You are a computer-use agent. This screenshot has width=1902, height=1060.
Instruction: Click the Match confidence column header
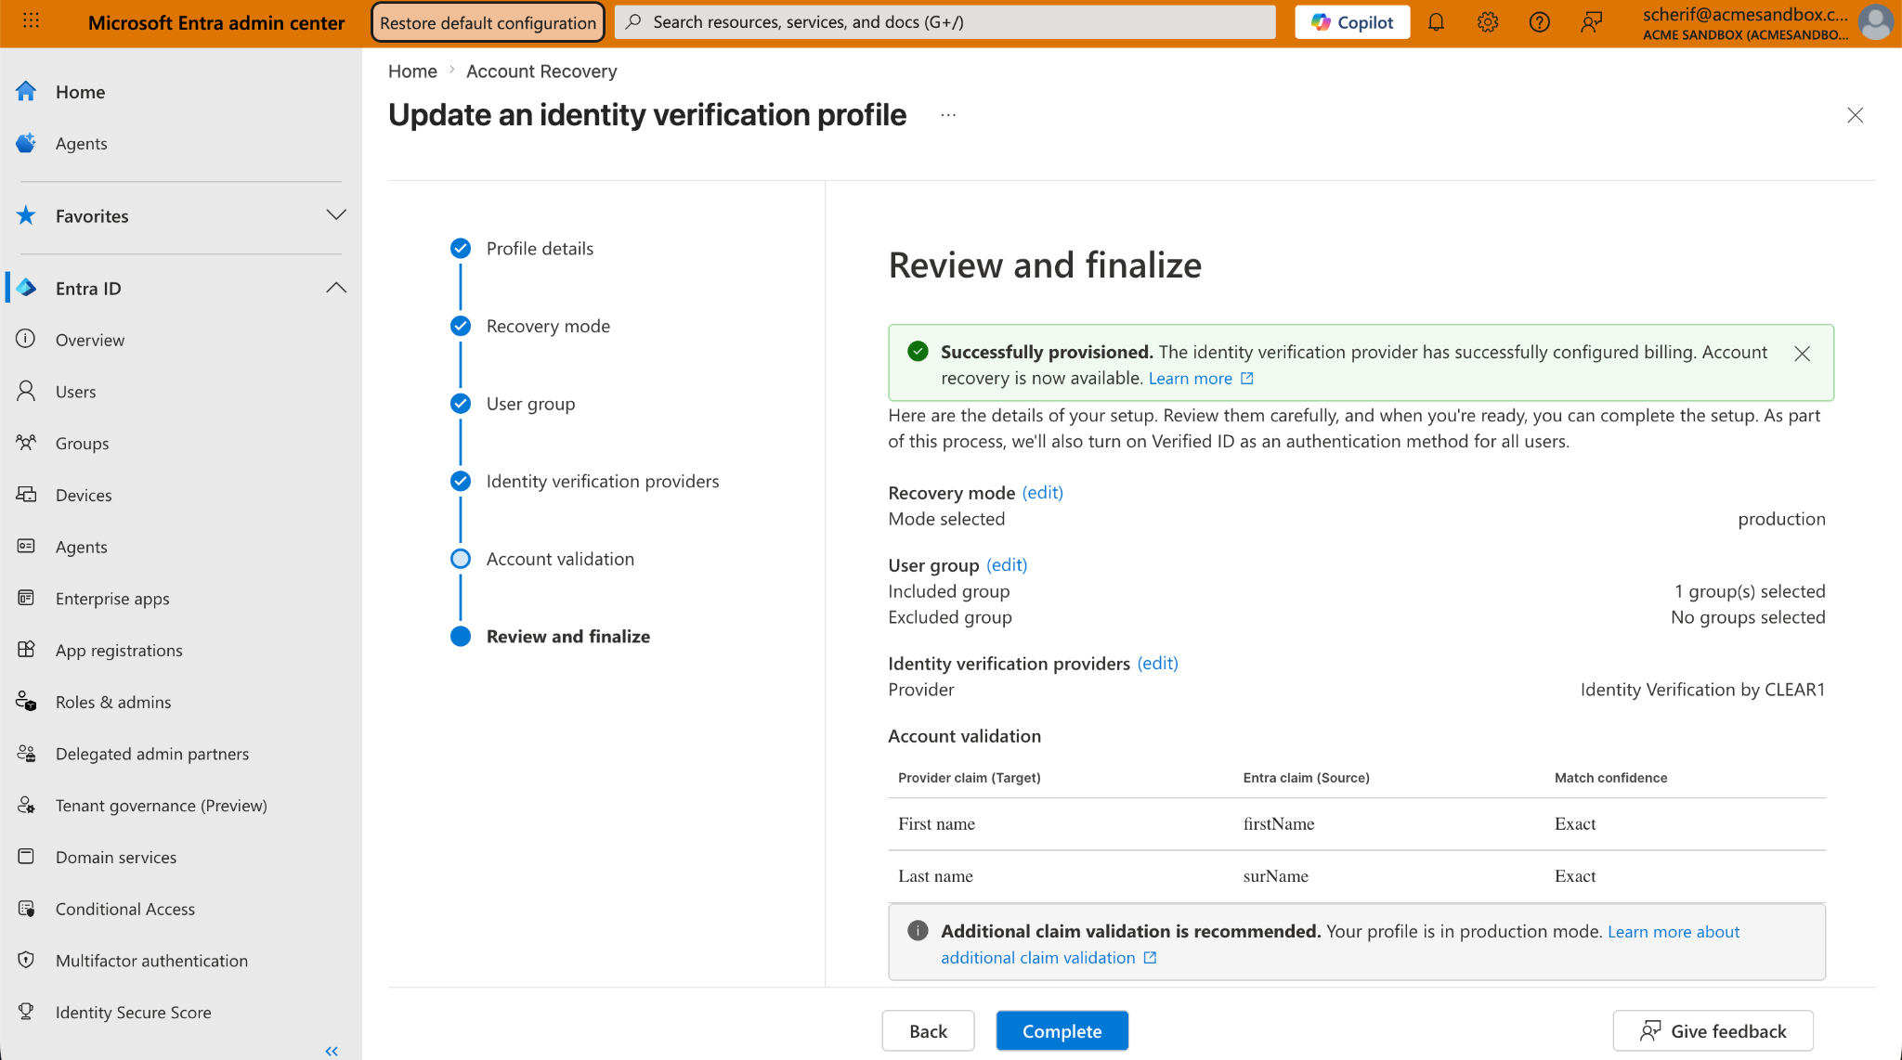pos(1611,778)
